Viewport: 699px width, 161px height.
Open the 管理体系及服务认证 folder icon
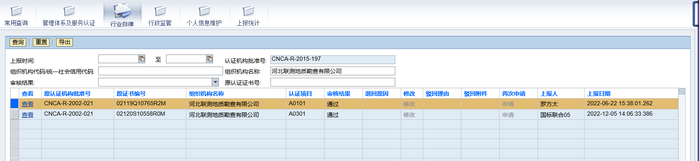[x=69, y=11]
